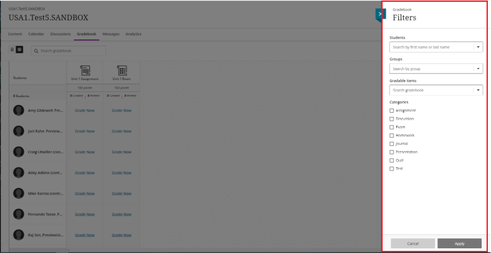Check the Discussion category checkbox
The height and width of the screenshot is (253, 491).
click(391, 119)
